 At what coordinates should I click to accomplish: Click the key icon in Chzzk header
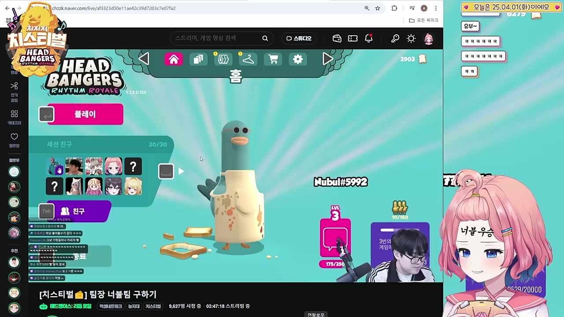click(x=395, y=38)
